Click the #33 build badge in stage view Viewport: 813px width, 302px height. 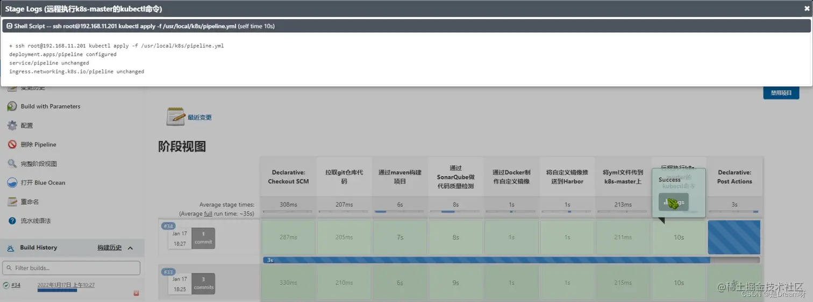pyautogui.click(x=168, y=272)
